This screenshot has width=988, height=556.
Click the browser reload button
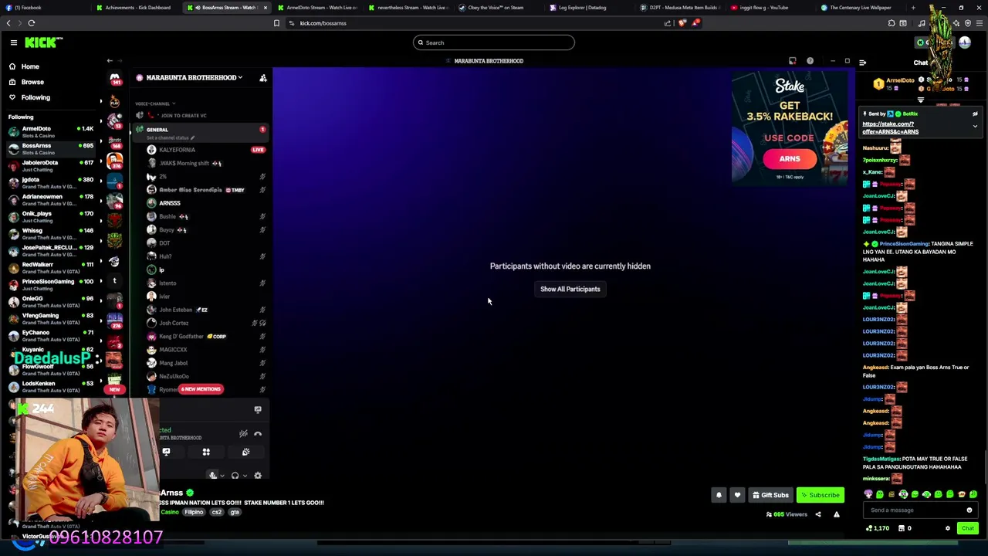pyautogui.click(x=32, y=23)
